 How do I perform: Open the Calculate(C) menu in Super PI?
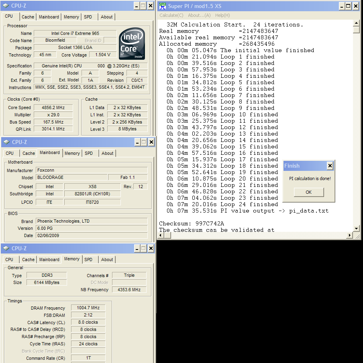171,15
